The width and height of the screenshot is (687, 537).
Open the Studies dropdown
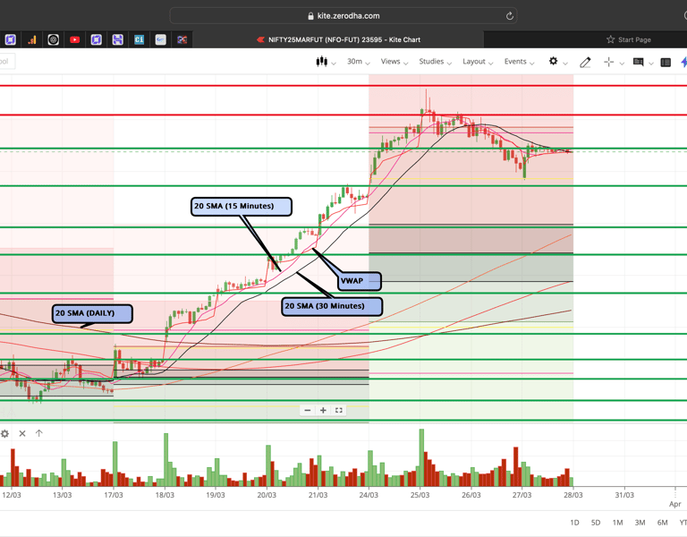(x=435, y=62)
